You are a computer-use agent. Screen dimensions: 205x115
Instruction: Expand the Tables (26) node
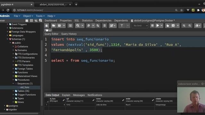[13, 91]
